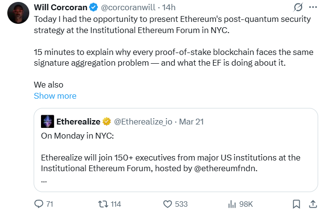Click the Etherealize avatar in quoted tweet
Screen dimensions: 324x213
tap(47, 122)
